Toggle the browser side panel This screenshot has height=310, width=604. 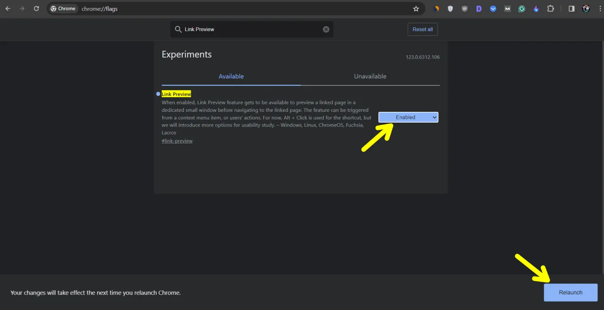[571, 8]
